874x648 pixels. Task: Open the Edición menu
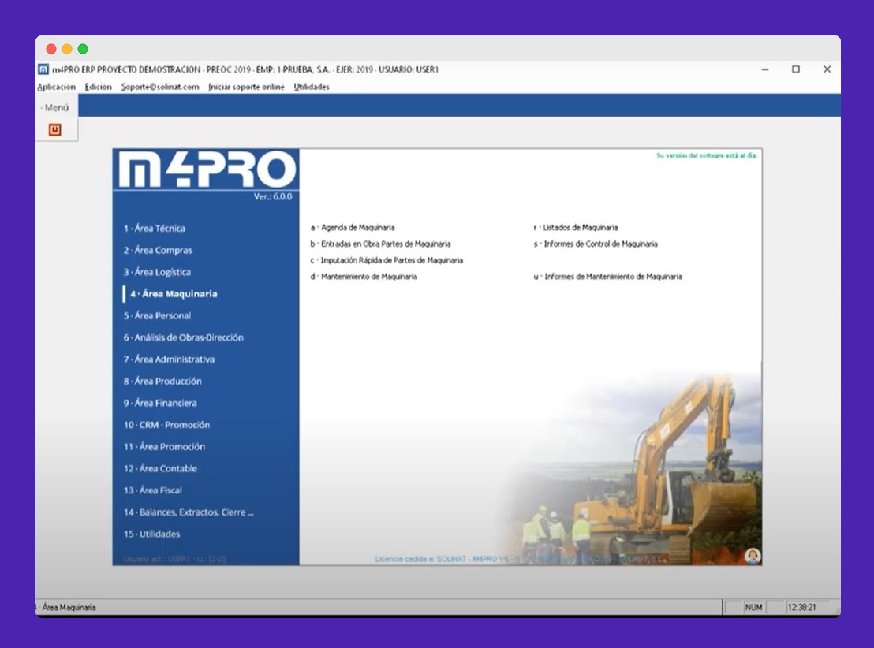coord(98,87)
